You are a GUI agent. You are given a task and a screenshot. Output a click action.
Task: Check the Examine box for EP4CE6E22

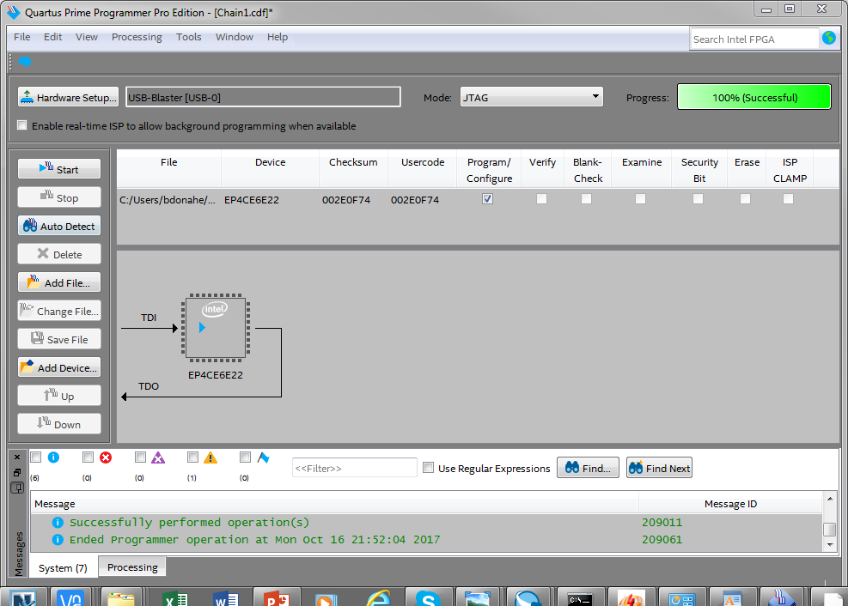point(640,199)
